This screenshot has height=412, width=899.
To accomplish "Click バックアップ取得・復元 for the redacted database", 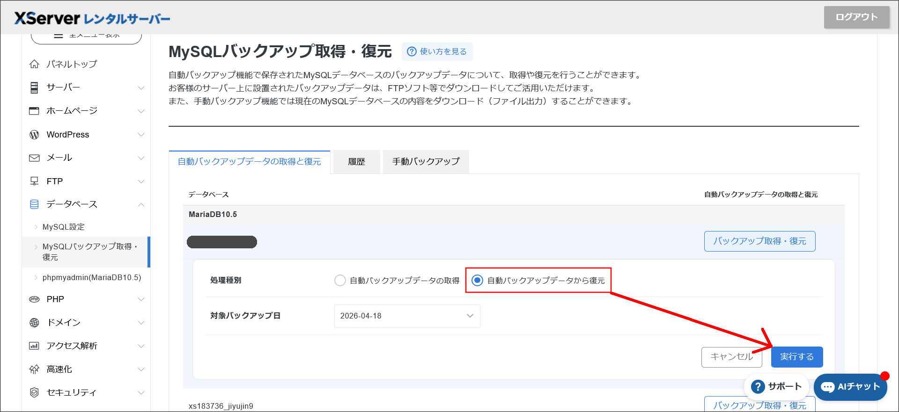I will (x=759, y=241).
